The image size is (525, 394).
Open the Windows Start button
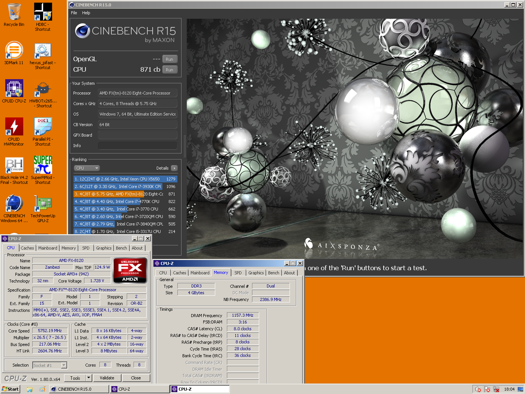pyautogui.click(x=10, y=389)
